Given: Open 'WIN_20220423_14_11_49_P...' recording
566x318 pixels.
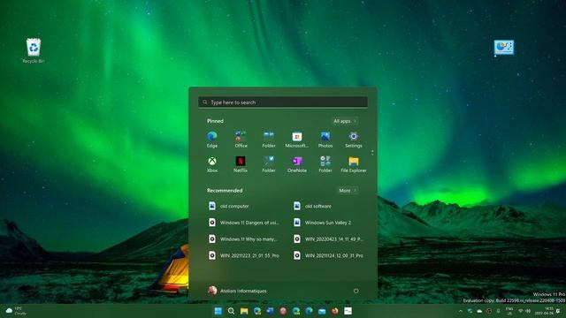Looking at the screenshot, I should (328, 239).
